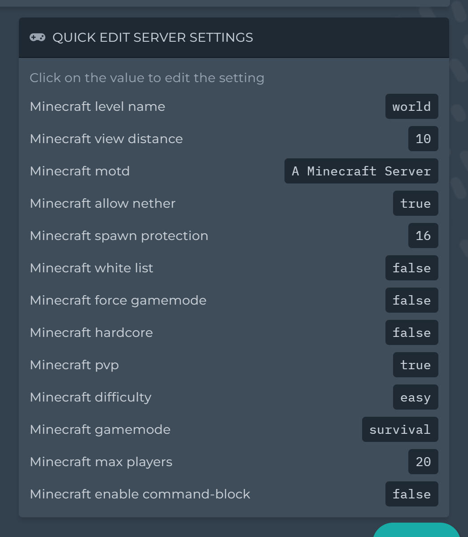Toggle enable command-block 'false' value
The image size is (468, 537).
coord(411,494)
